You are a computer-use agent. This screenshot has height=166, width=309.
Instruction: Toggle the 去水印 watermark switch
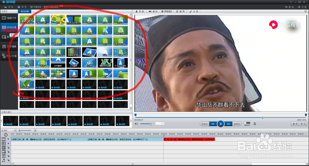pos(247,123)
